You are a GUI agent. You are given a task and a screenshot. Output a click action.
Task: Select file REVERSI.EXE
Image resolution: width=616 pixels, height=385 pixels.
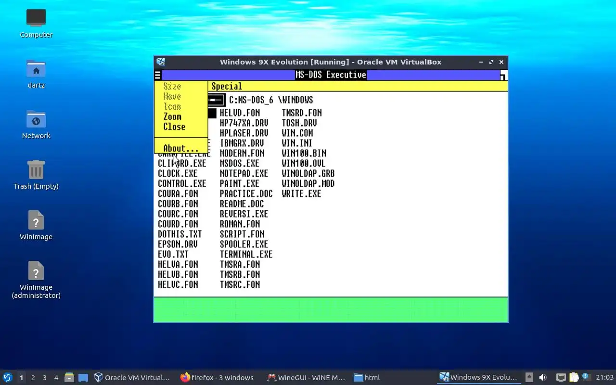pos(244,214)
